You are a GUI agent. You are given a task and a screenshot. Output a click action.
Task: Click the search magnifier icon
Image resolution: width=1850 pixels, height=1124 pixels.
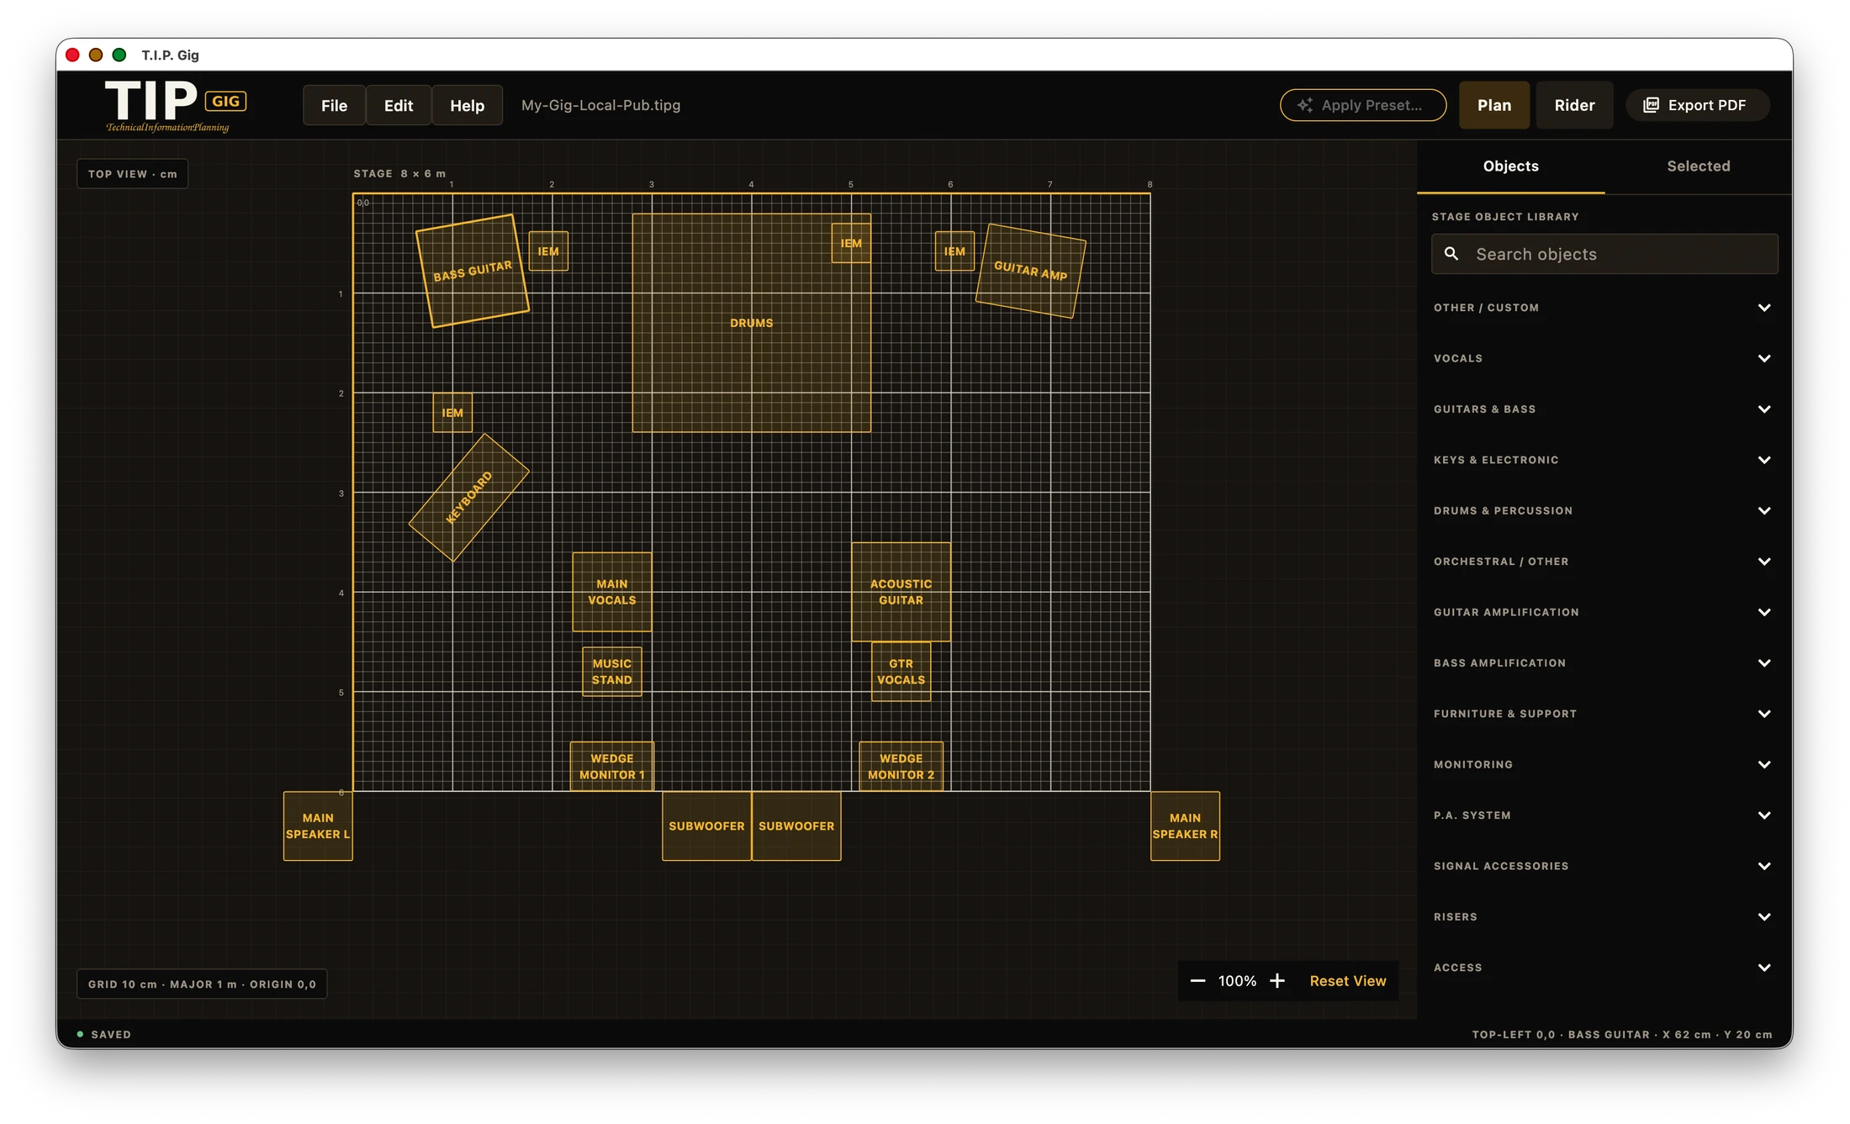1451,254
